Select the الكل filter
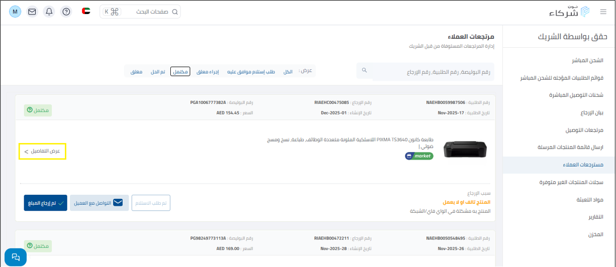The width and height of the screenshot is (616, 267). pyautogui.click(x=288, y=72)
